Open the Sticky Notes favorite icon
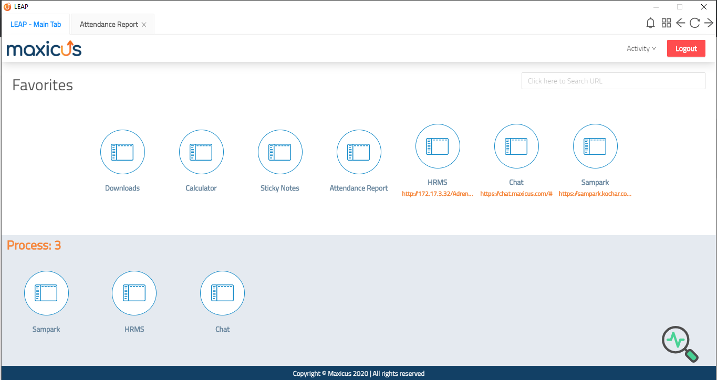Screen dimensions: 717x380 point(280,152)
